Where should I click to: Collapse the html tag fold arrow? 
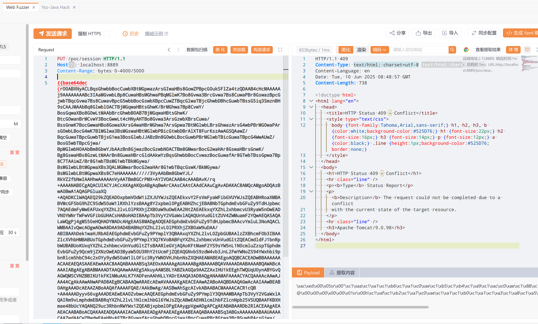[311, 101]
